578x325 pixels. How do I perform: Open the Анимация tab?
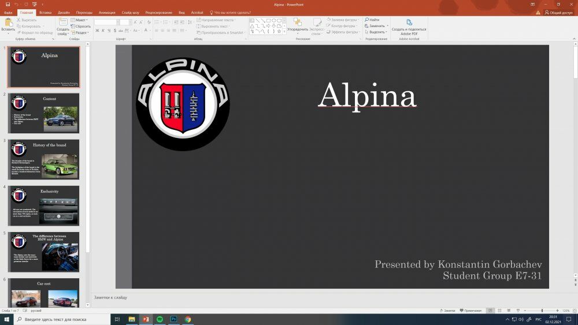pos(107,13)
